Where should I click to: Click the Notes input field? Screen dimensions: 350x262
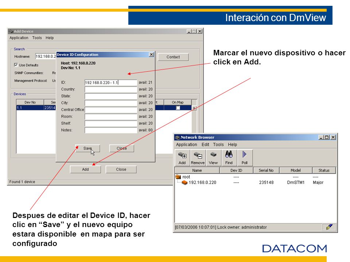tap(111, 130)
